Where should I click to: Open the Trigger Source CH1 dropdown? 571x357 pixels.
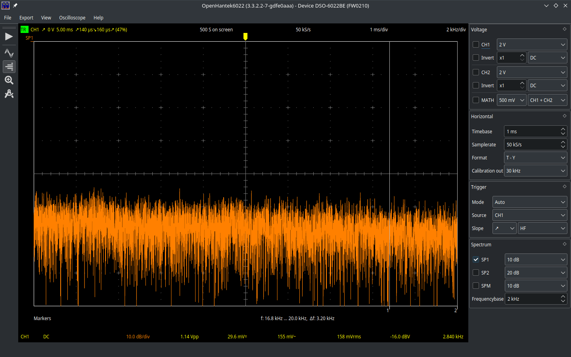530,215
